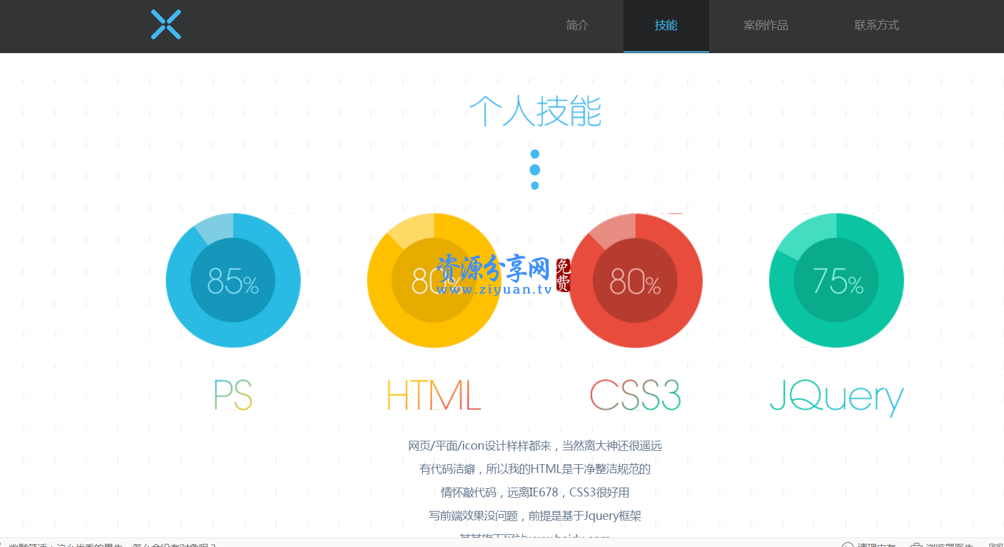Open the 联系方式 navigation tab
The height and width of the screenshot is (547, 1004).
877,25
